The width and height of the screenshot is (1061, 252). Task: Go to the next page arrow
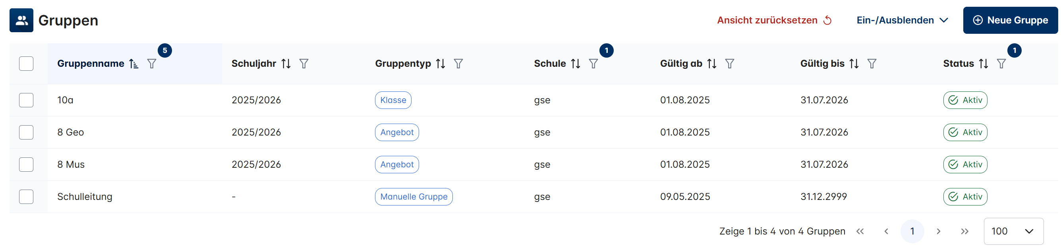pos(938,231)
